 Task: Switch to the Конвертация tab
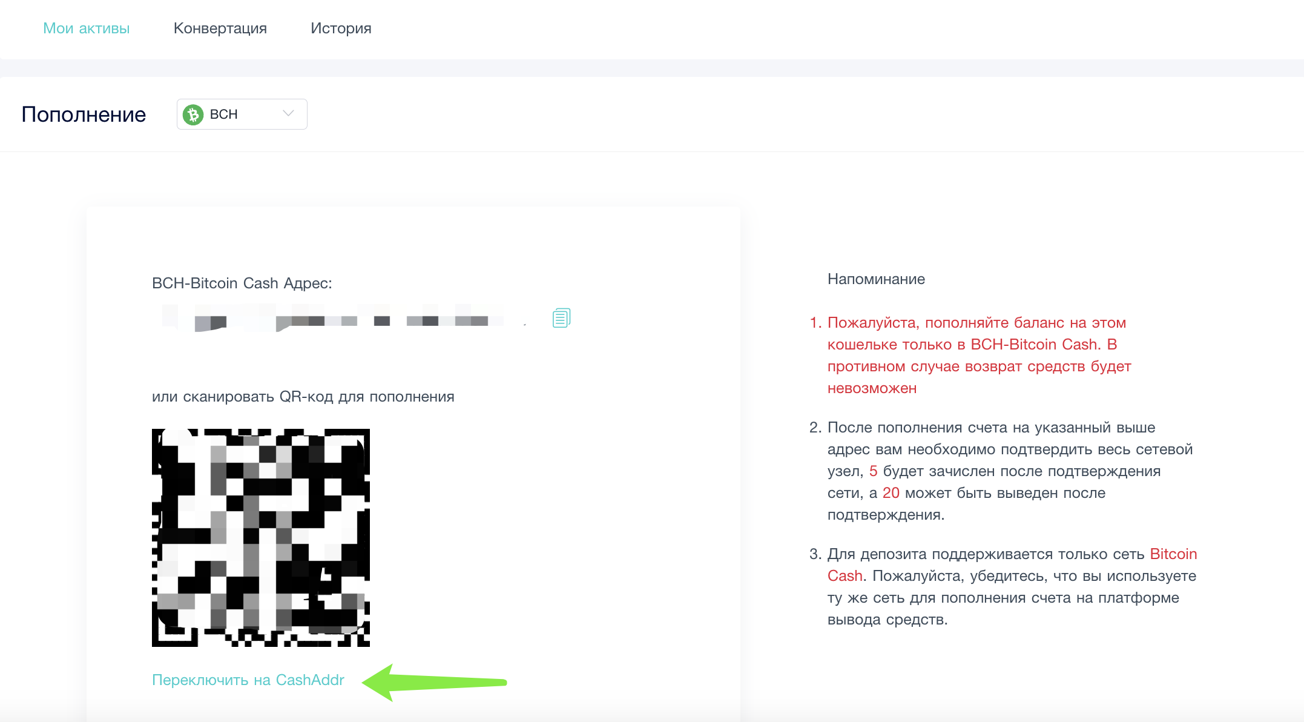220,28
